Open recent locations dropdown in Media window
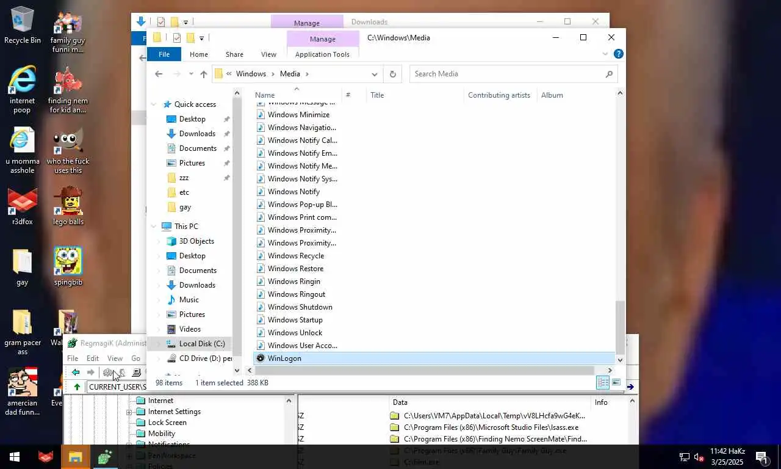The image size is (781, 469). 191,74
